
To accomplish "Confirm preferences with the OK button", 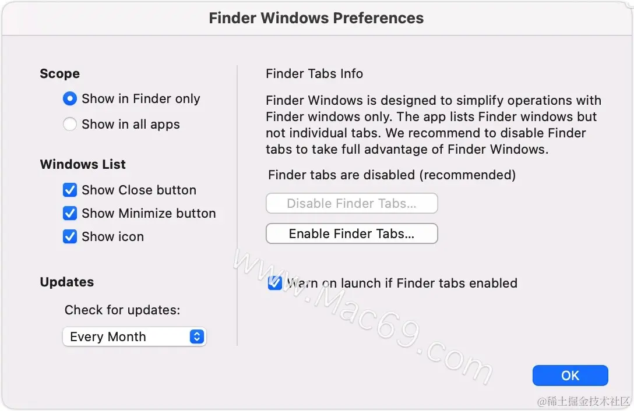I will 570,375.
